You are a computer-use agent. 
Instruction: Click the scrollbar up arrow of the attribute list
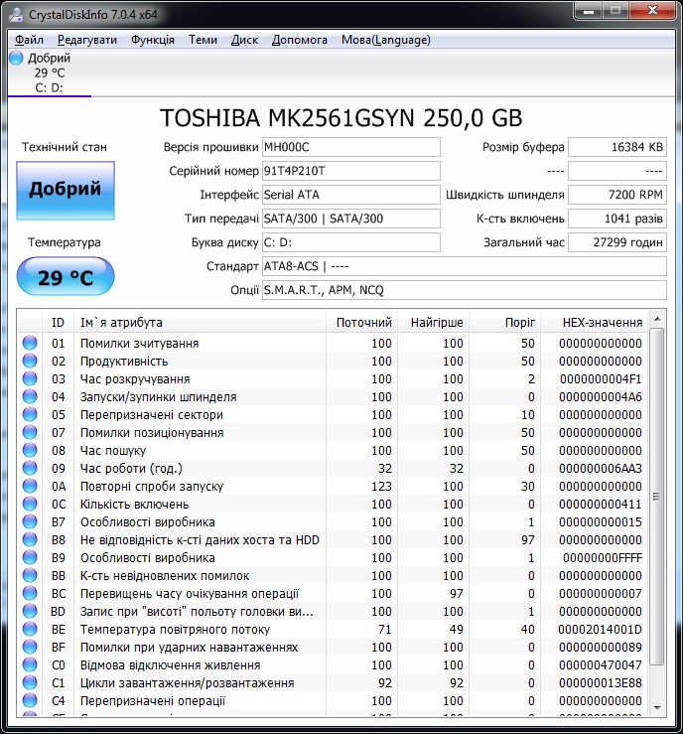pos(657,319)
